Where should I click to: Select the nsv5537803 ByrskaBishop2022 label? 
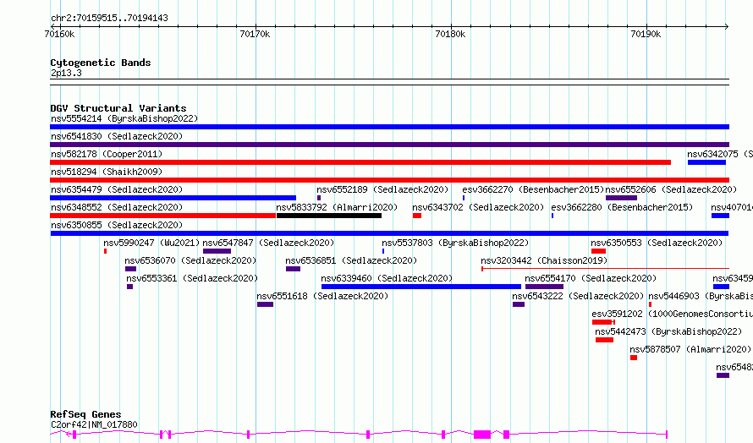click(x=455, y=243)
